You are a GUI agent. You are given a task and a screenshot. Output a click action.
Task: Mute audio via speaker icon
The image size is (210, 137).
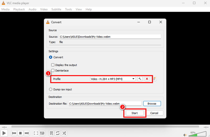coord(185,135)
